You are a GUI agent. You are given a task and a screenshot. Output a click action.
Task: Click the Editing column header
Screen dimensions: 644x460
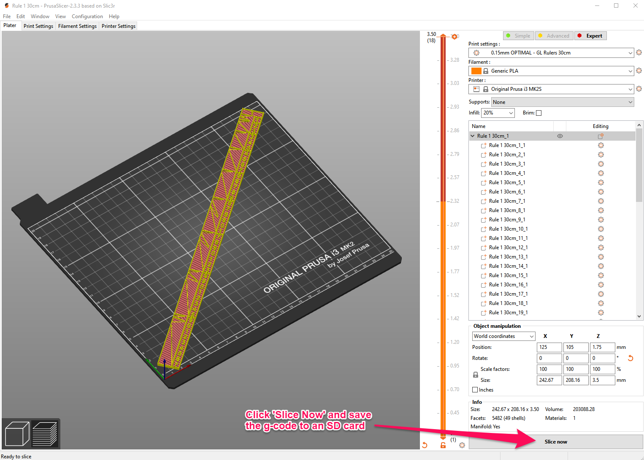pyautogui.click(x=601, y=126)
